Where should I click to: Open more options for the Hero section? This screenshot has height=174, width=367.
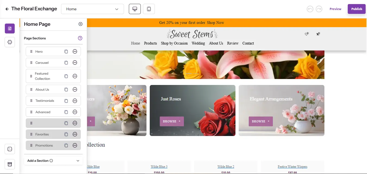pos(75,52)
